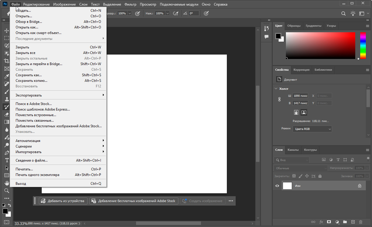Collapse the Холст section chevron
372x227 pixels.
click(276, 89)
